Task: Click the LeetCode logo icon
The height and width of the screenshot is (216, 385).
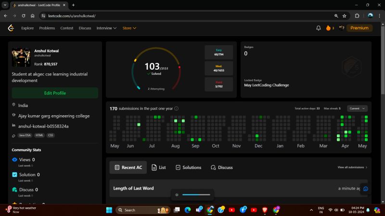Action: coord(11,28)
